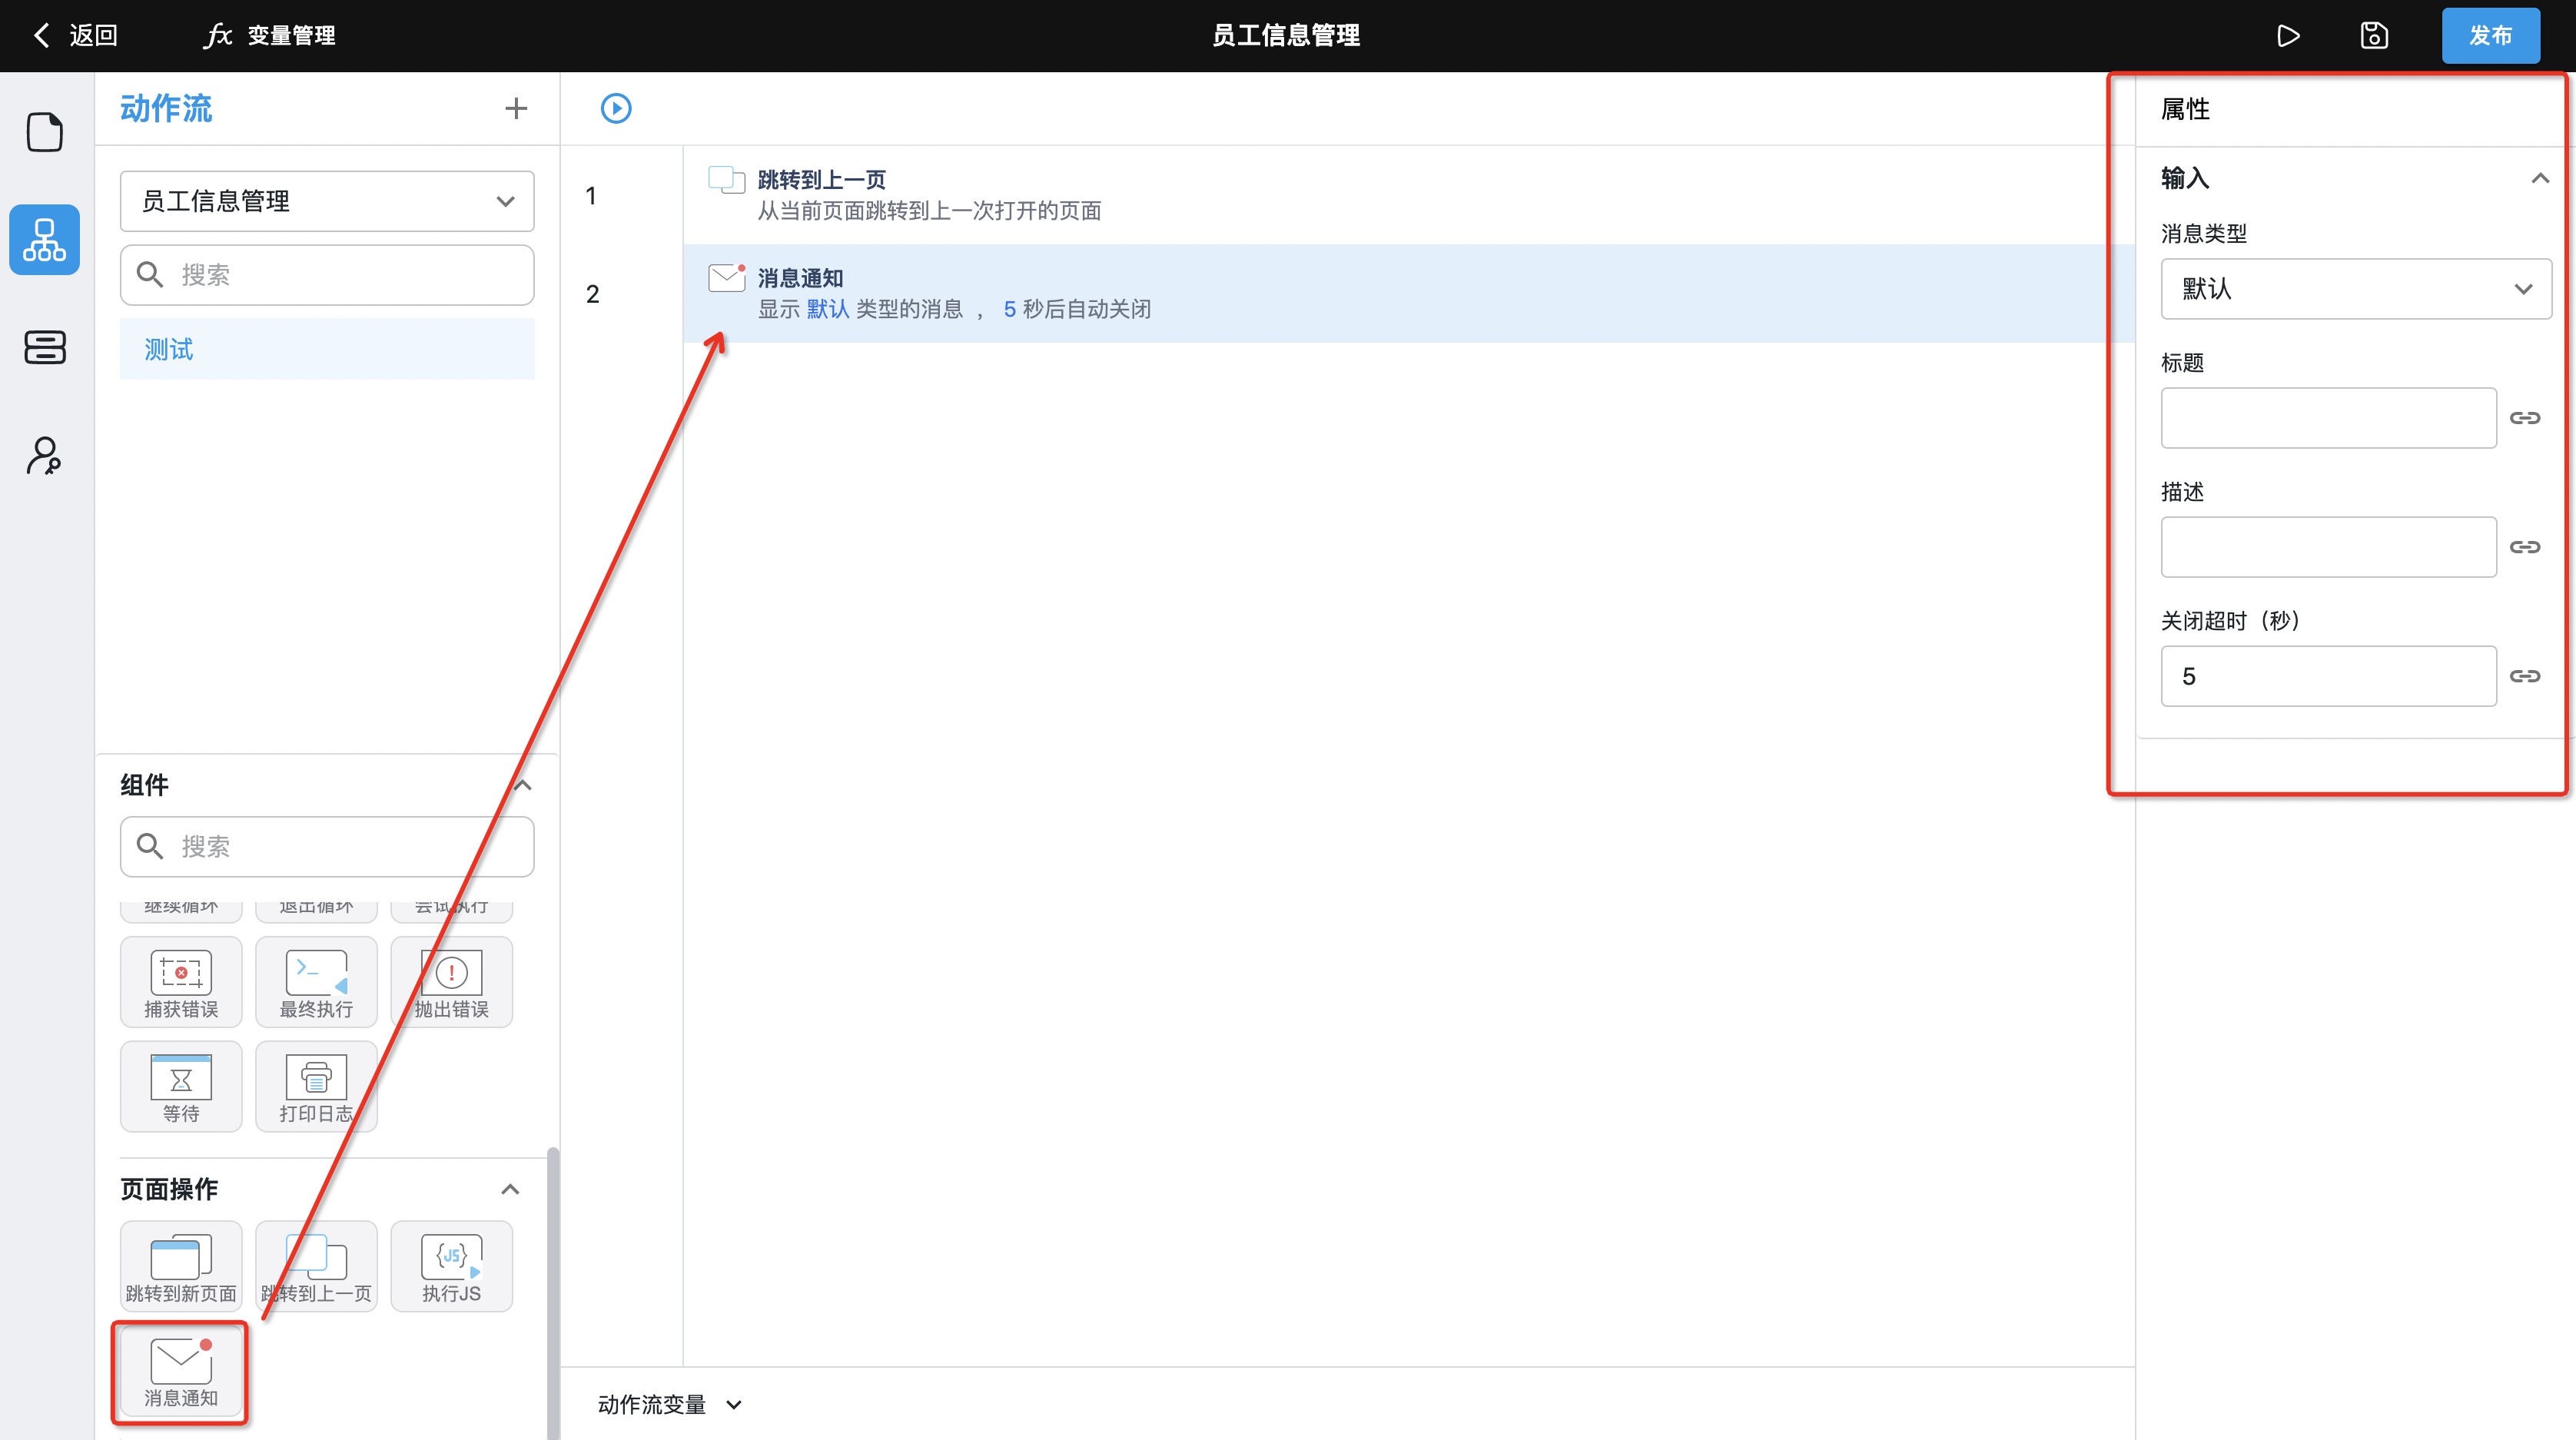2576x1440 pixels.
Task: Click the 描述 input field
Action: click(x=2328, y=547)
